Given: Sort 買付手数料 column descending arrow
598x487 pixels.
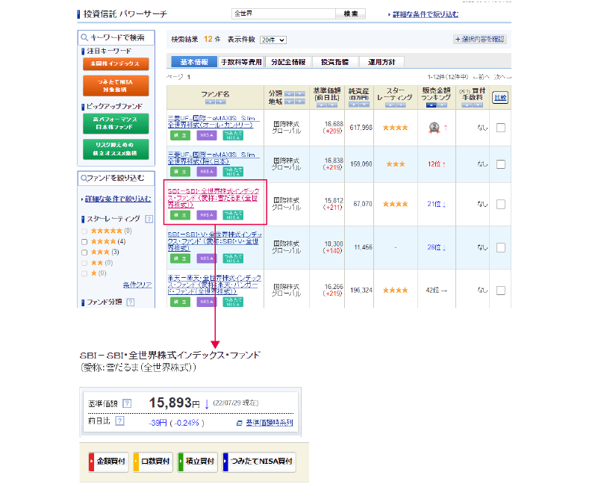Looking at the screenshot, I should (x=477, y=105).
